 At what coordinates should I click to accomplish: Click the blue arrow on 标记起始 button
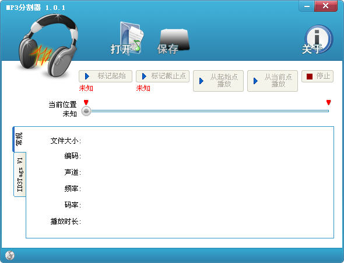tap(87, 77)
